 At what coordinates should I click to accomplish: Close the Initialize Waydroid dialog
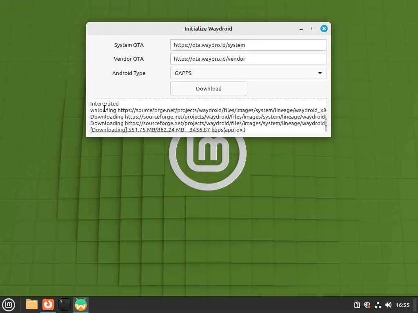(x=324, y=29)
